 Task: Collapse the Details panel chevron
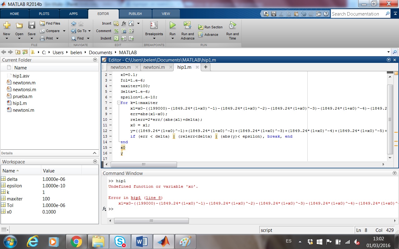point(95,153)
